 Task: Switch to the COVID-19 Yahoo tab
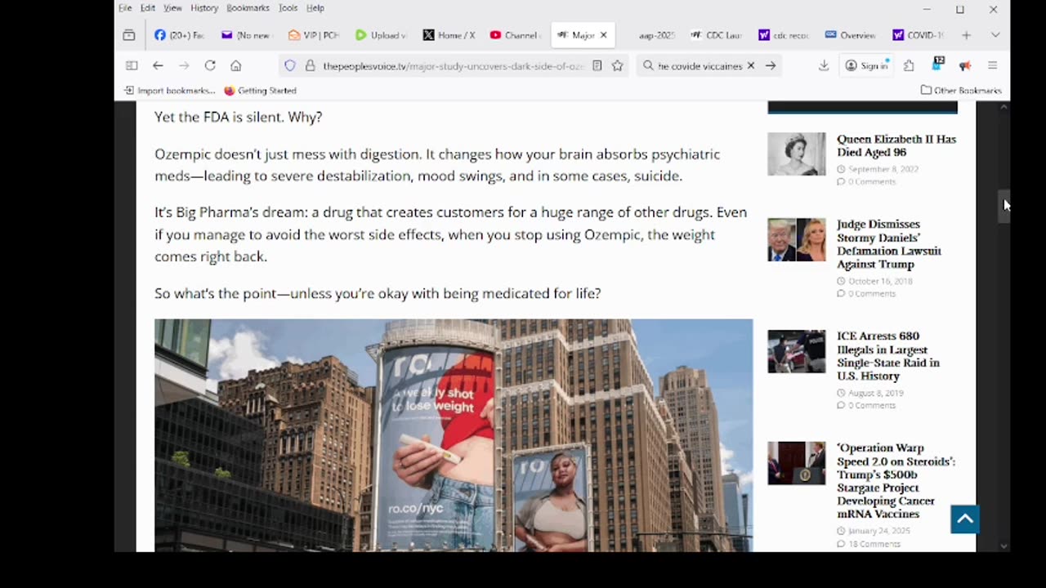pyautogui.click(x=918, y=35)
